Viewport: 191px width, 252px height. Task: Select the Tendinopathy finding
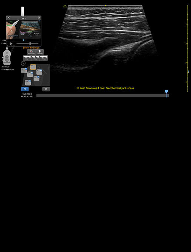[31, 52]
